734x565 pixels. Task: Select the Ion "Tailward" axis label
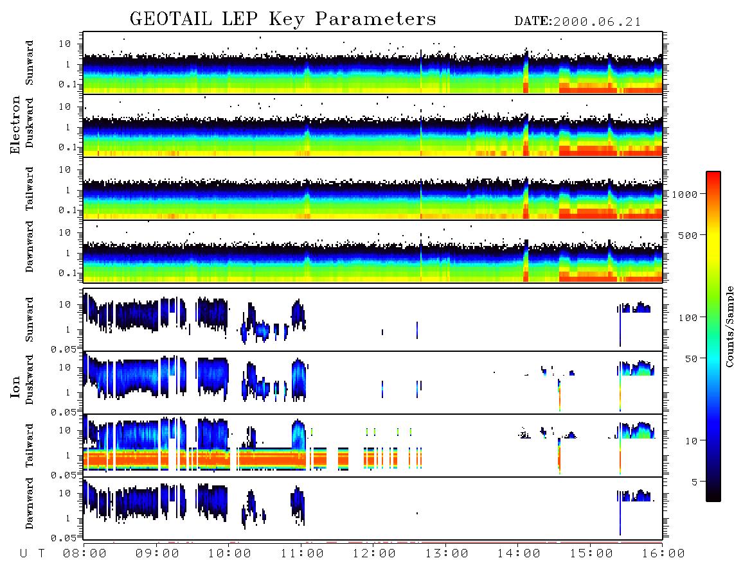[30, 446]
